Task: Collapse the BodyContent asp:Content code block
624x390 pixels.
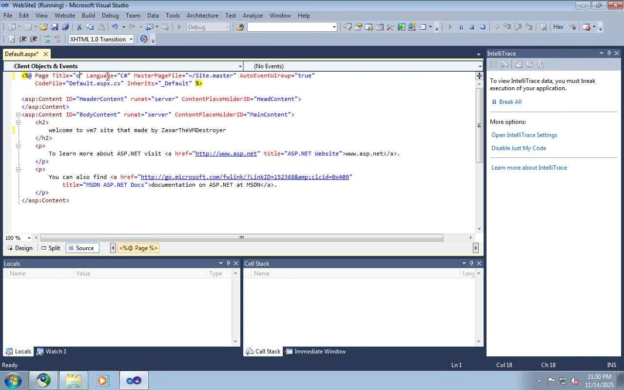Action: (x=18, y=115)
